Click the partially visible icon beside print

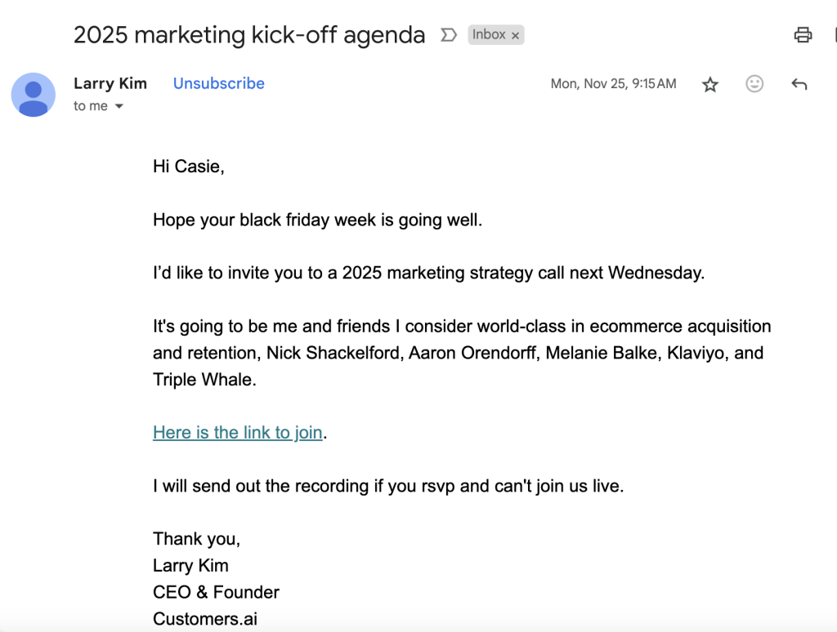pyautogui.click(x=835, y=34)
